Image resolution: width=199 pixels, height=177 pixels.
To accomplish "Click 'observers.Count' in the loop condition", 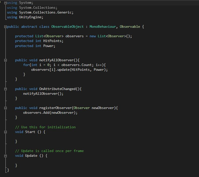I will click(x=76, y=65).
